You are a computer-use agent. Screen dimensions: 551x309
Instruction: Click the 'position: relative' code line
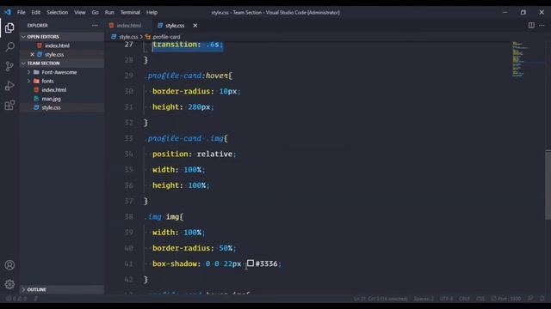(x=195, y=154)
